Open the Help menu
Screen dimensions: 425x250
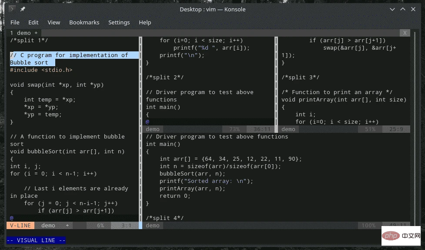coord(145,22)
